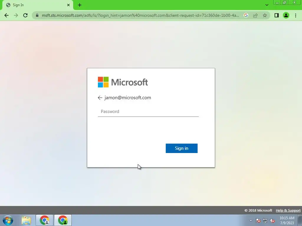Open the Windows Start menu
This screenshot has width=302, height=226.
8,220
